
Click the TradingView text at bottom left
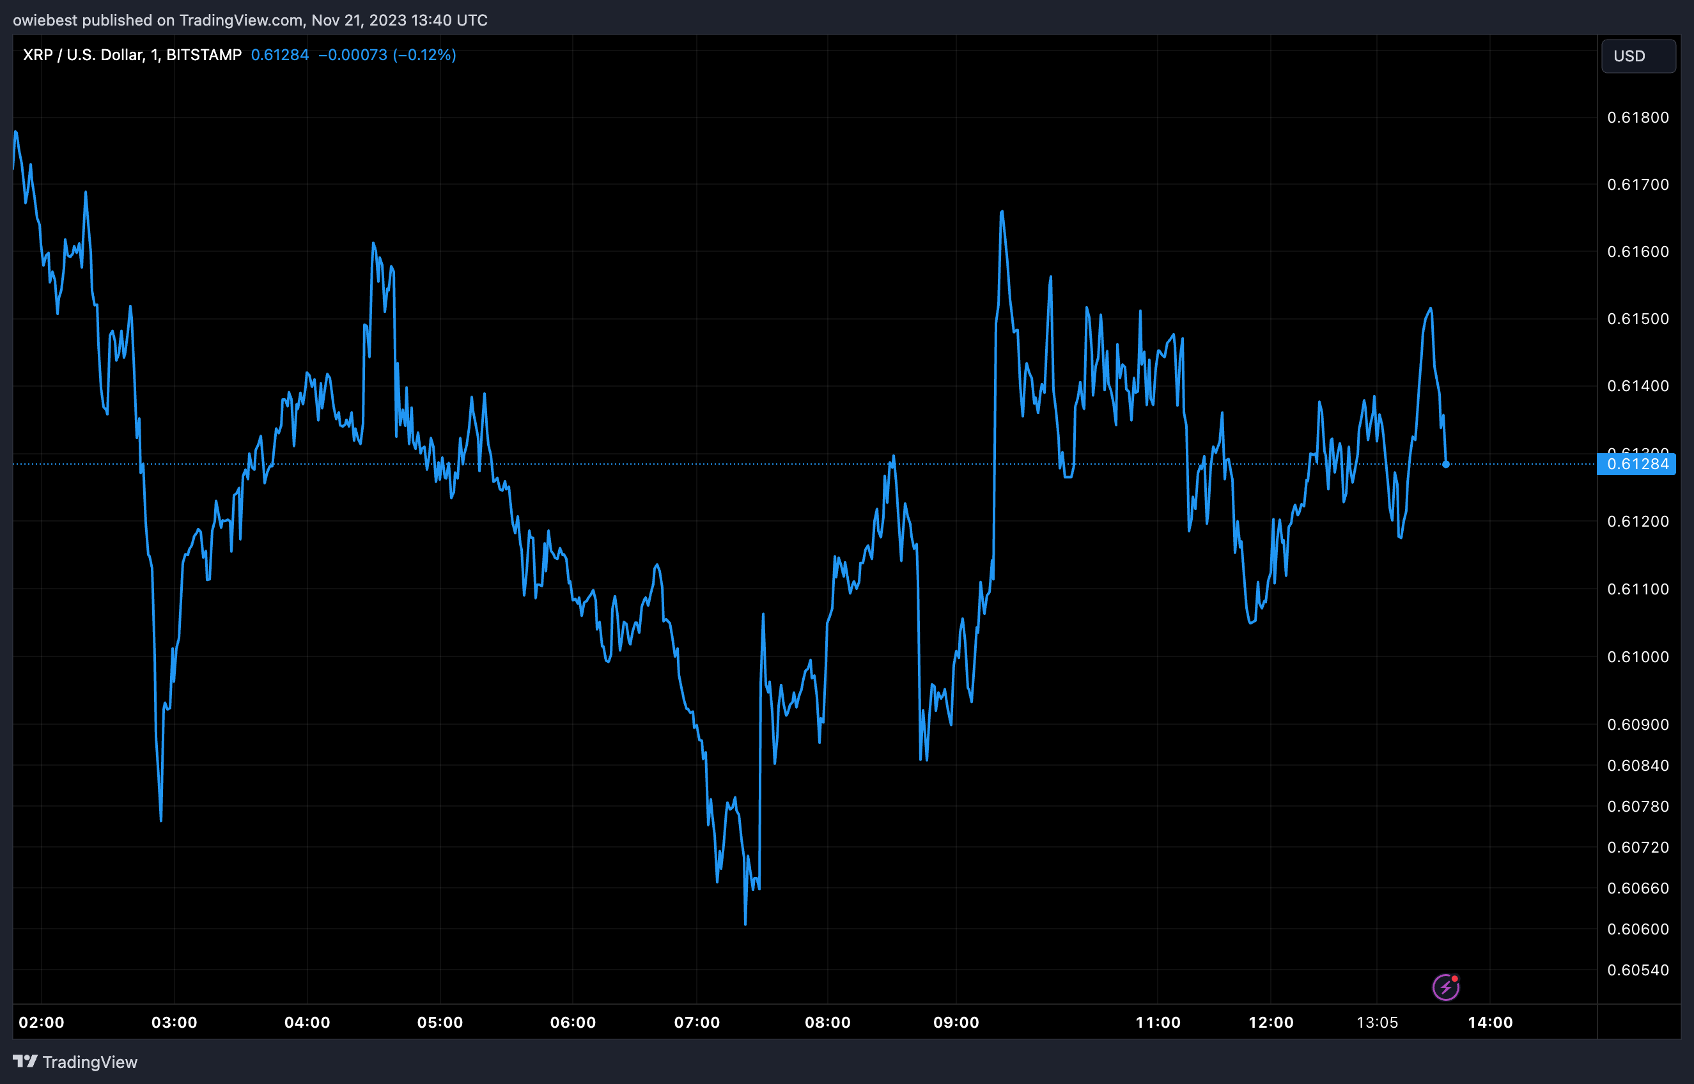(89, 1062)
